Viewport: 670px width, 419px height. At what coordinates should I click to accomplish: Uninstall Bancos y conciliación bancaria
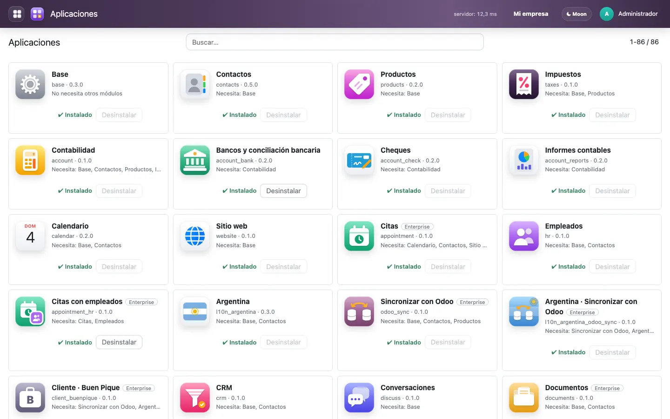tap(283, 191)
